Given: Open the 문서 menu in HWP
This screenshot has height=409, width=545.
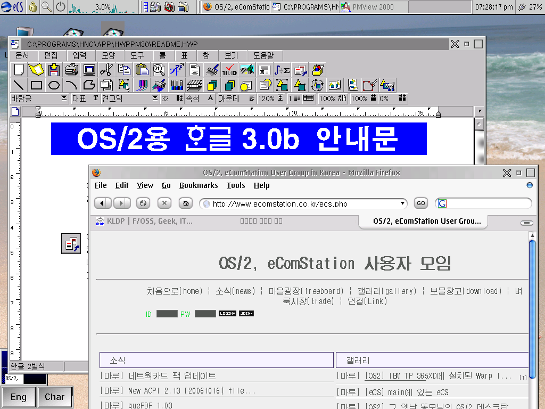Looking at the screenshot, I should 22,55.
